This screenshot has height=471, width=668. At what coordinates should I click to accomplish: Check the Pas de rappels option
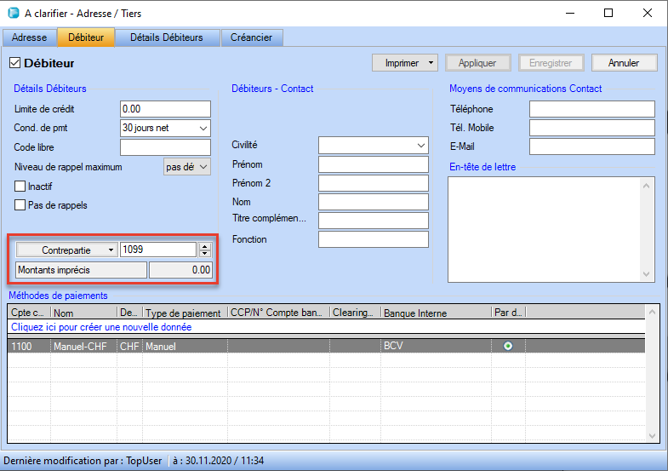20,204
